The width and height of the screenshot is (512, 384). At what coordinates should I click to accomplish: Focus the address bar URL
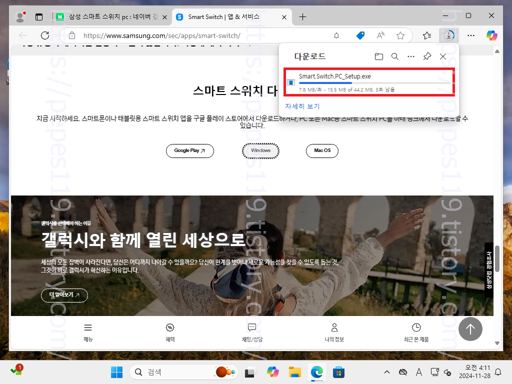162,35
